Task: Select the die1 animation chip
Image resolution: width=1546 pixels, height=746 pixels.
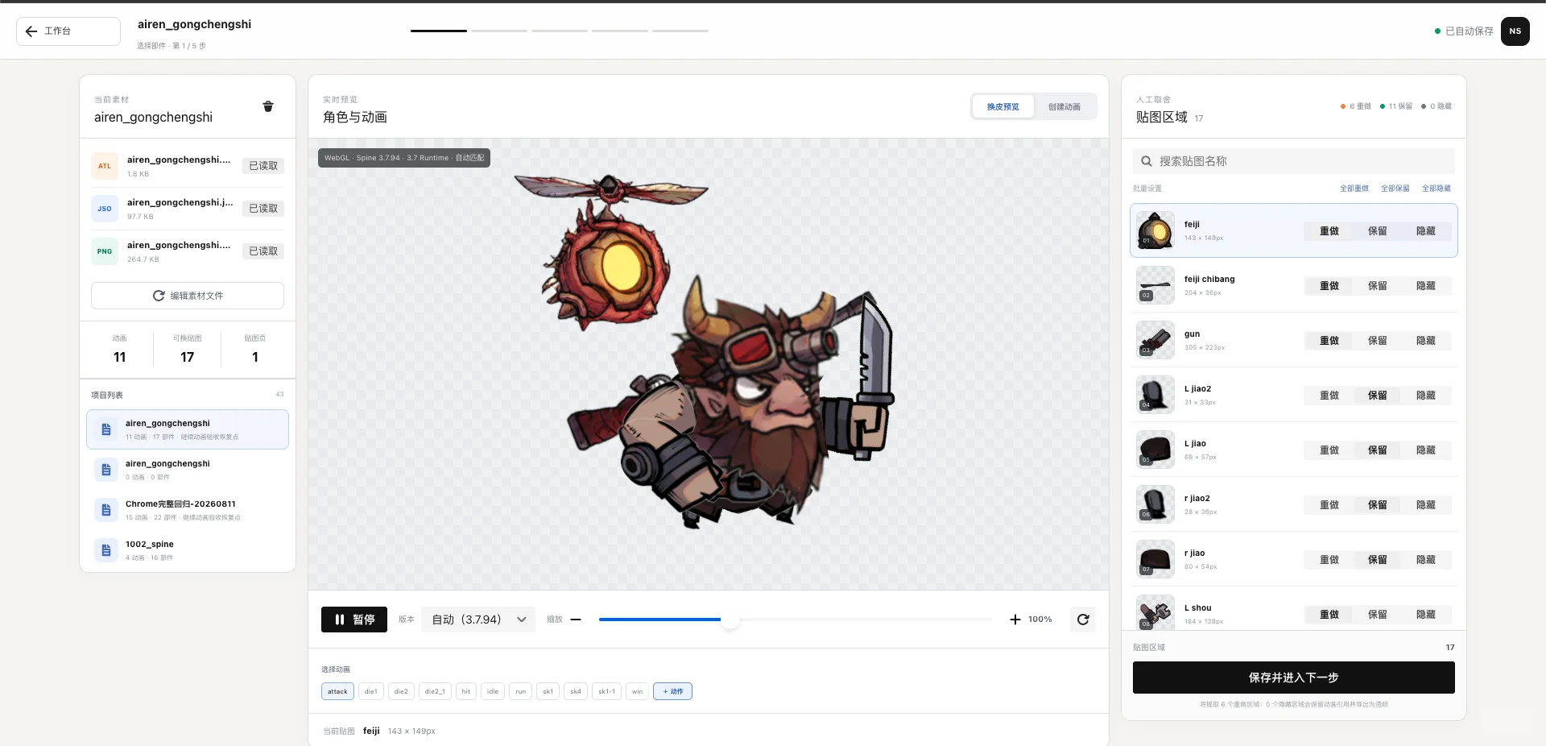Action: pos(371,691)
